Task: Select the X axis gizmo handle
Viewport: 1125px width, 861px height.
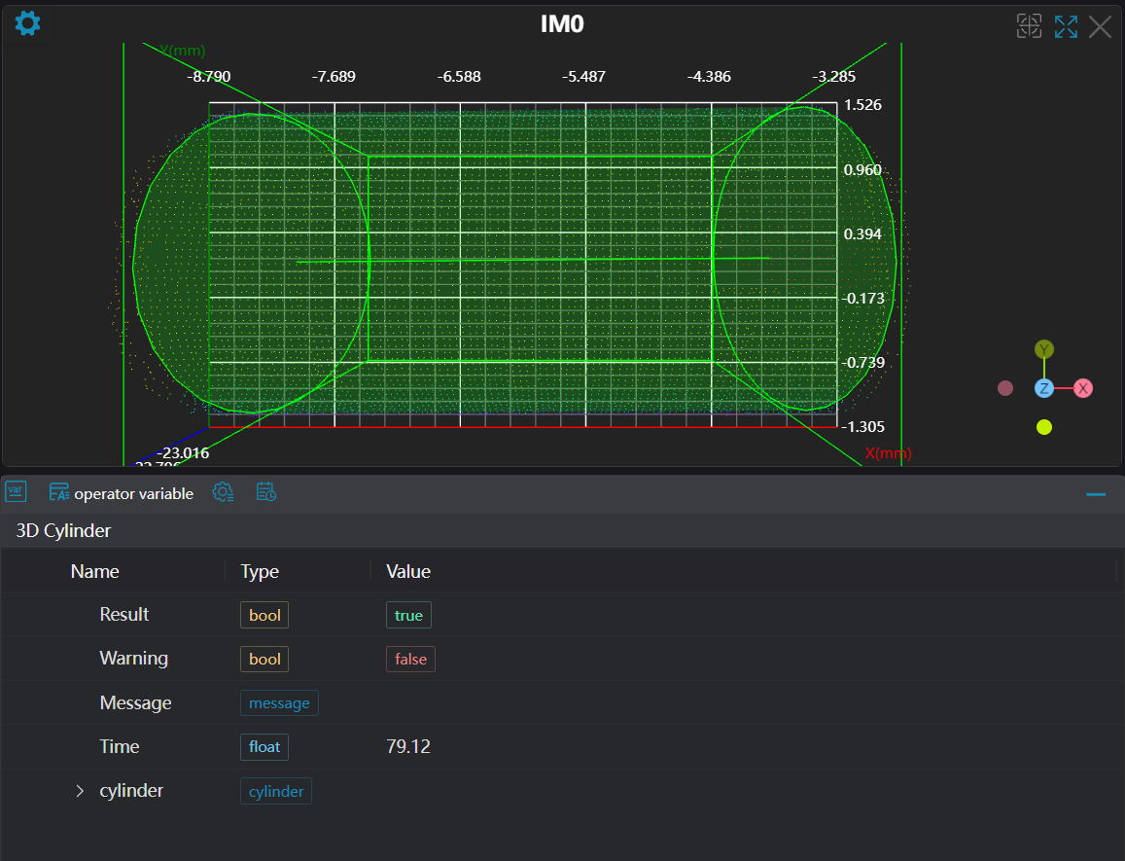Action: coord(1083,388)
